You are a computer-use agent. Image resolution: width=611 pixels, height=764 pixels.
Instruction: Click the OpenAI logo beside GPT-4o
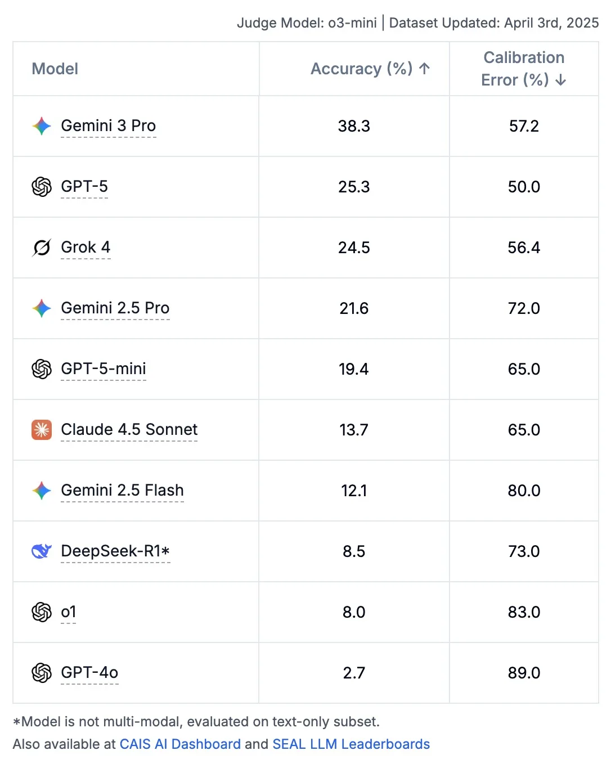pyautogui.click(x=42, y=673)
